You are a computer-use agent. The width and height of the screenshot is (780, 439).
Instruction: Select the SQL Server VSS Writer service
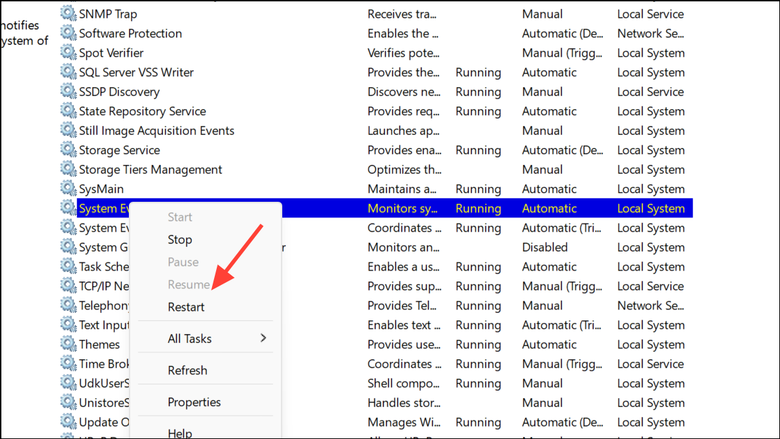[136, 72]
